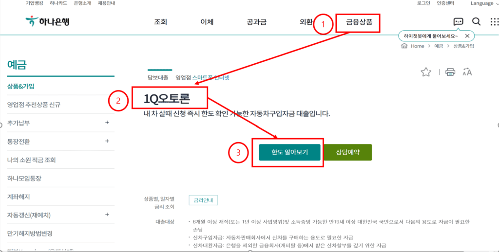This screenshot has height=252, width=499.
Task: Open the Language dropdown
Action: pyautogui.click(x=484, y=3)
